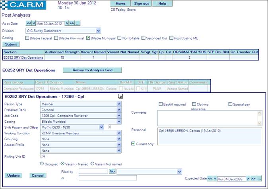Enable the Backfill required checkbox
268x189 pixels.
coord(161,104)
